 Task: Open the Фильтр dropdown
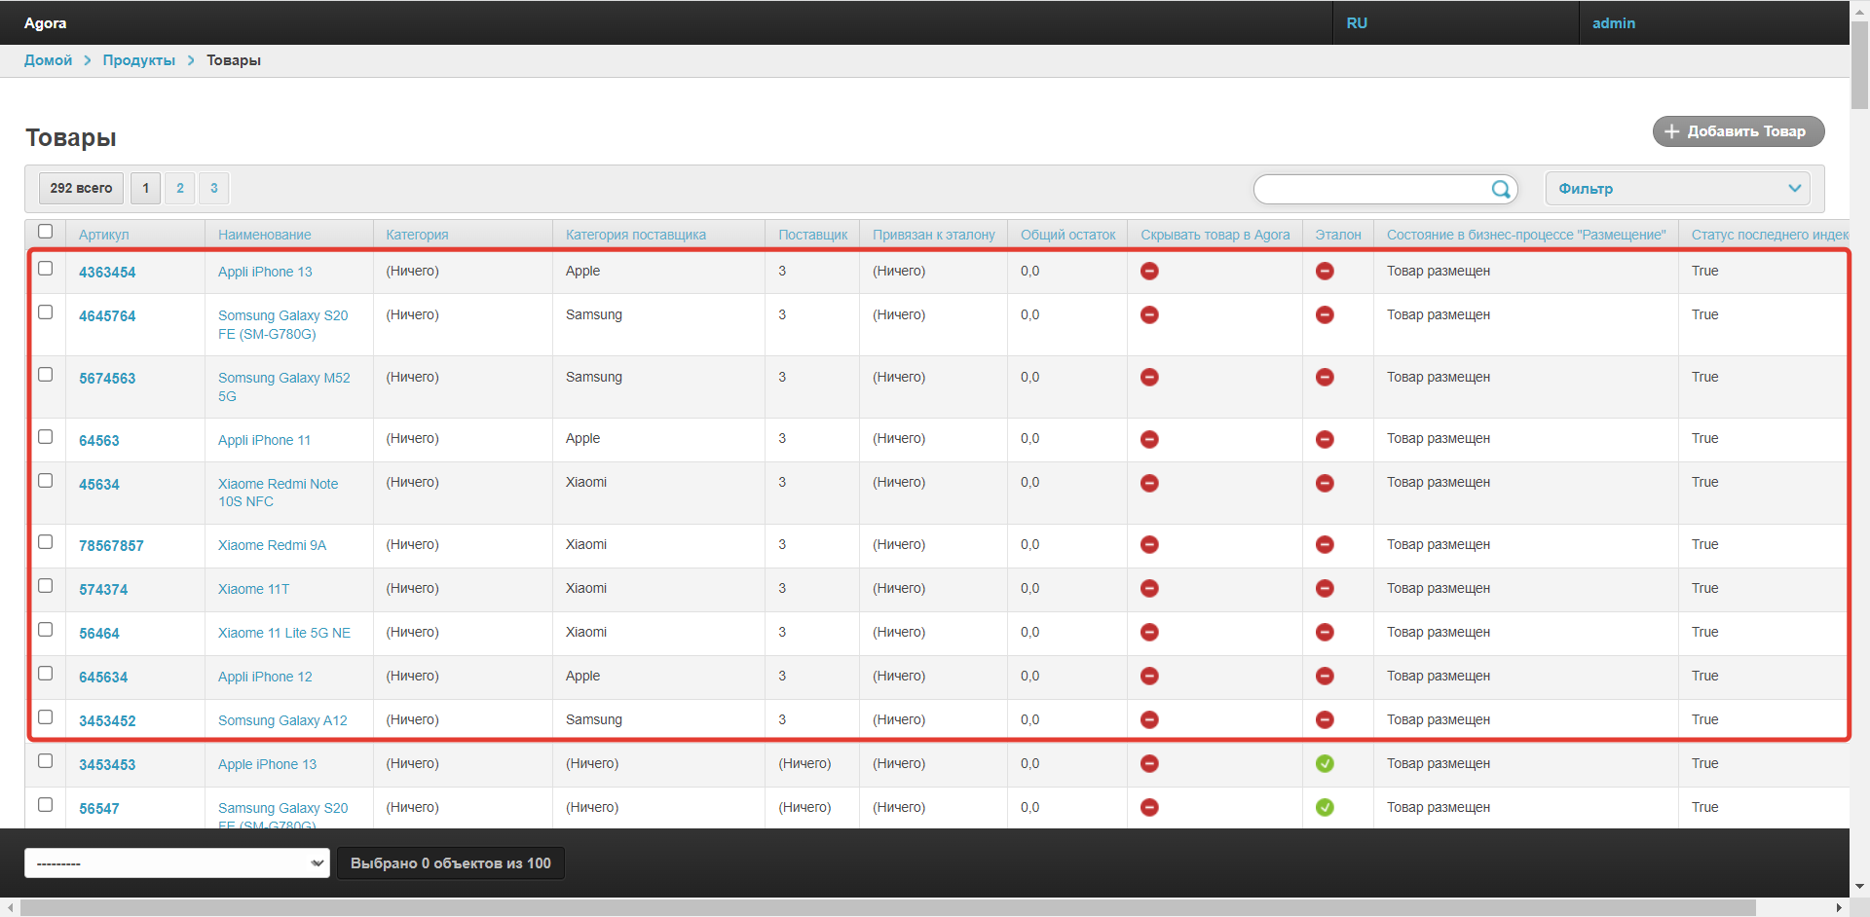(1677, 189)
